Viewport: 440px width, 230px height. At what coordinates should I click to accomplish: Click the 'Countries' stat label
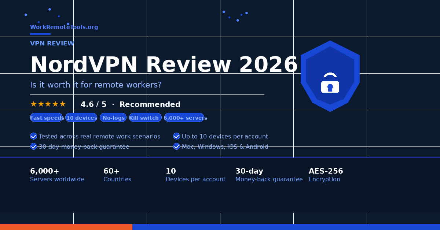[117, 179]
